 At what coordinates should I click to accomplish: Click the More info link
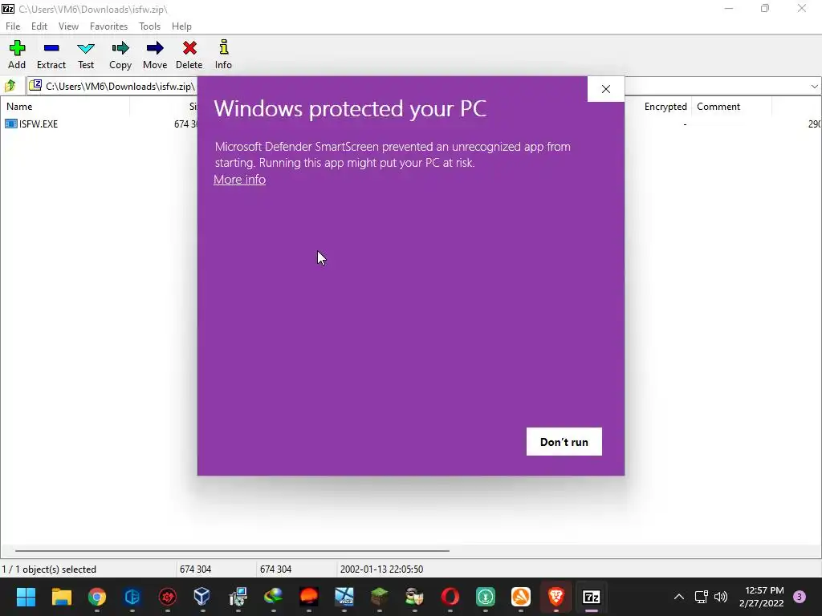coord(239,179)
